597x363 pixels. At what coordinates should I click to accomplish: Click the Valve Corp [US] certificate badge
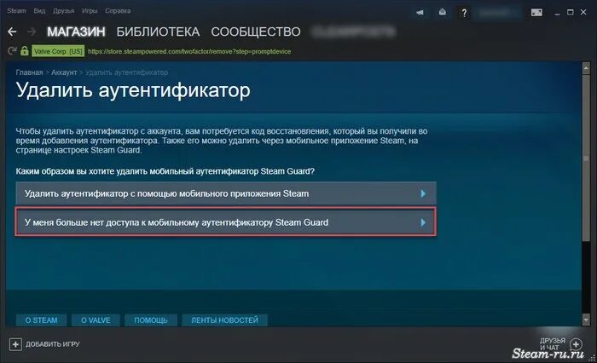tap(58, 51)
